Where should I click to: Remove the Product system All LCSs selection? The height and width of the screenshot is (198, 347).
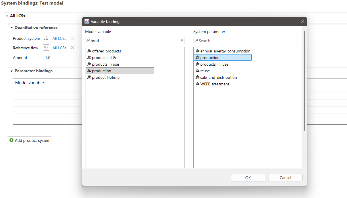(x=72, y=38)
